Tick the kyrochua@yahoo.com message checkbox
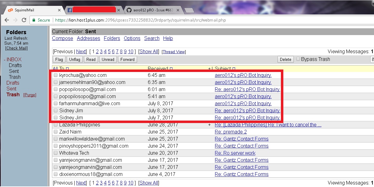This screenshot has width=374, height=187. (56, 75)
